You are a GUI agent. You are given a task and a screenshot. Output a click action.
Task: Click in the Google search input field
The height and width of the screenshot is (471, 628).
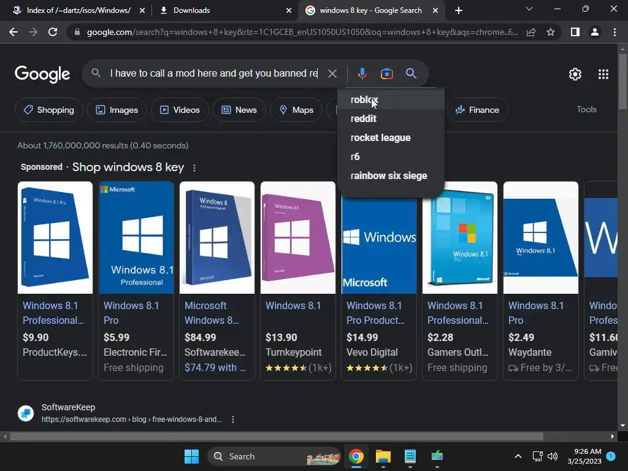[x=214, y=74]
